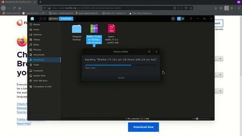Click Benefits link on Firefox page

pyautogui.click(x=219, y=29)
